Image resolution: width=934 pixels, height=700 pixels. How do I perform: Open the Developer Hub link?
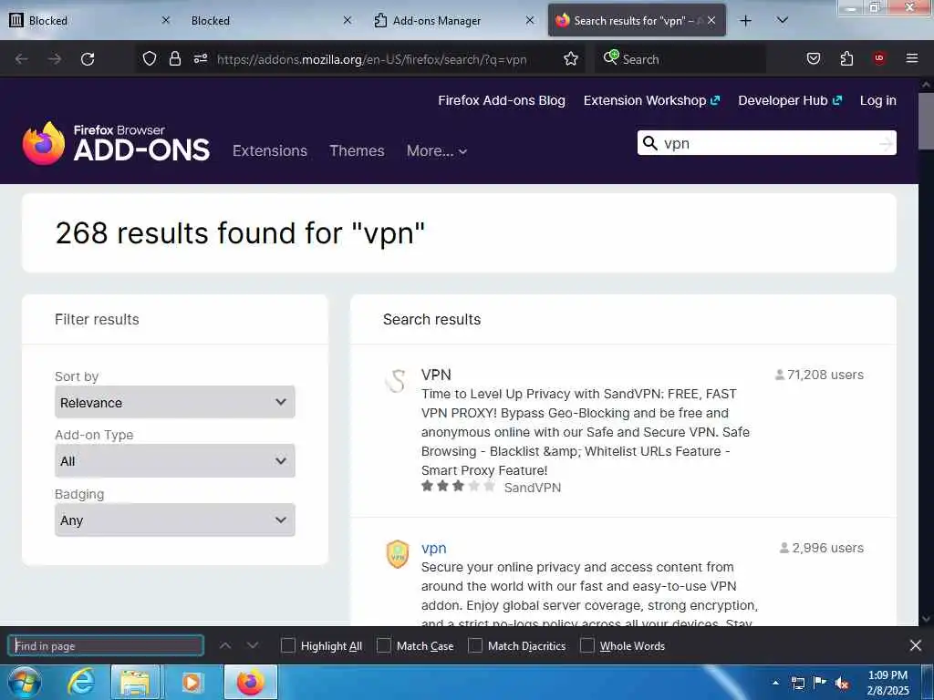(x=790, y=100)
